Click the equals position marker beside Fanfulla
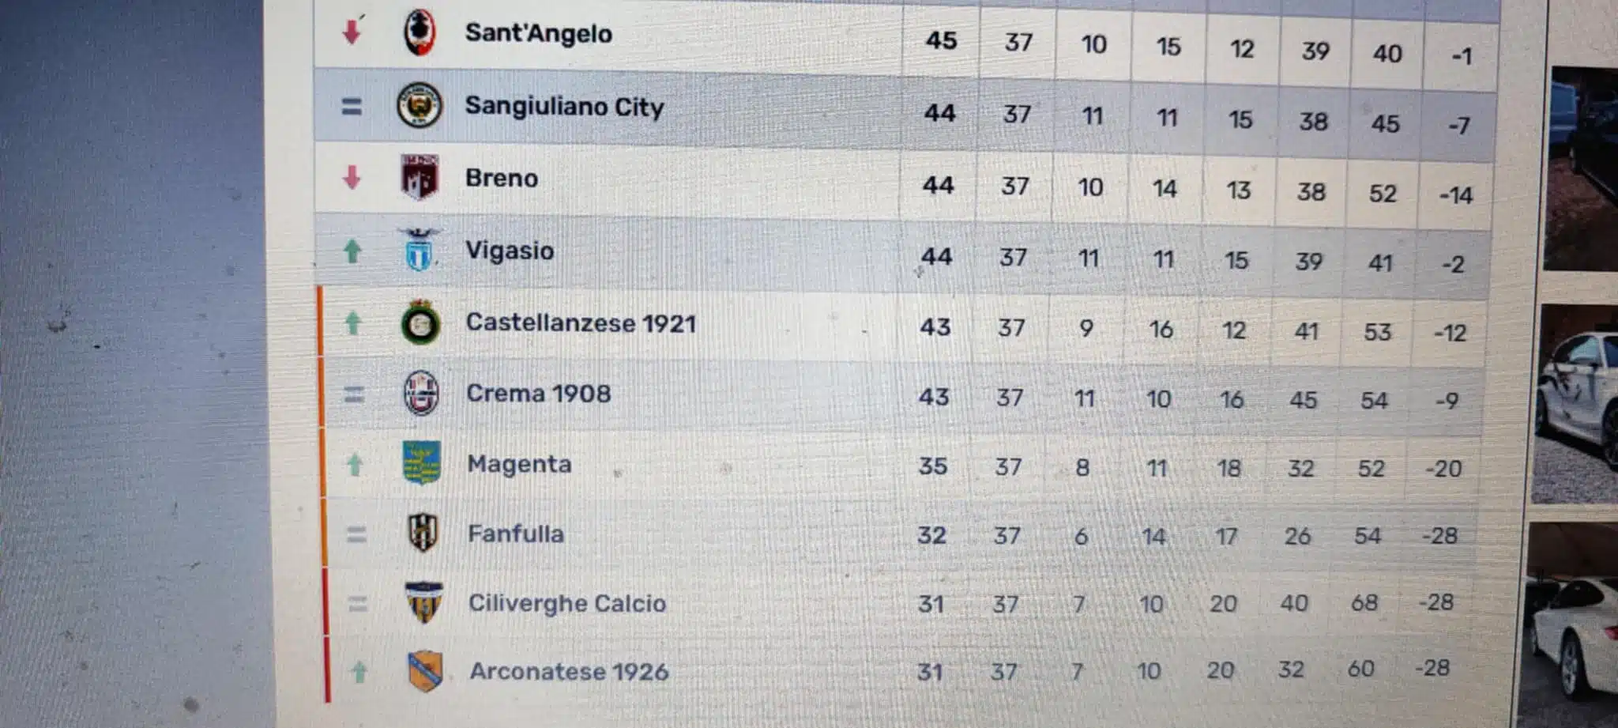 pyautogui.click(x=356, y=535)
